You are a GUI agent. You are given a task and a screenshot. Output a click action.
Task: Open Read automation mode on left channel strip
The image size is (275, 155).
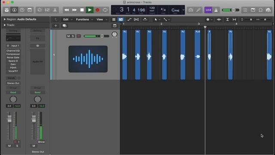click(x=13, y=93)
